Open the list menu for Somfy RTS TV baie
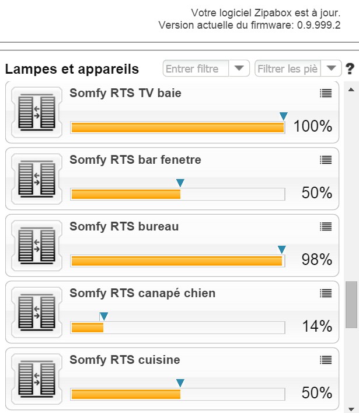359x413 pixels. 326,93
